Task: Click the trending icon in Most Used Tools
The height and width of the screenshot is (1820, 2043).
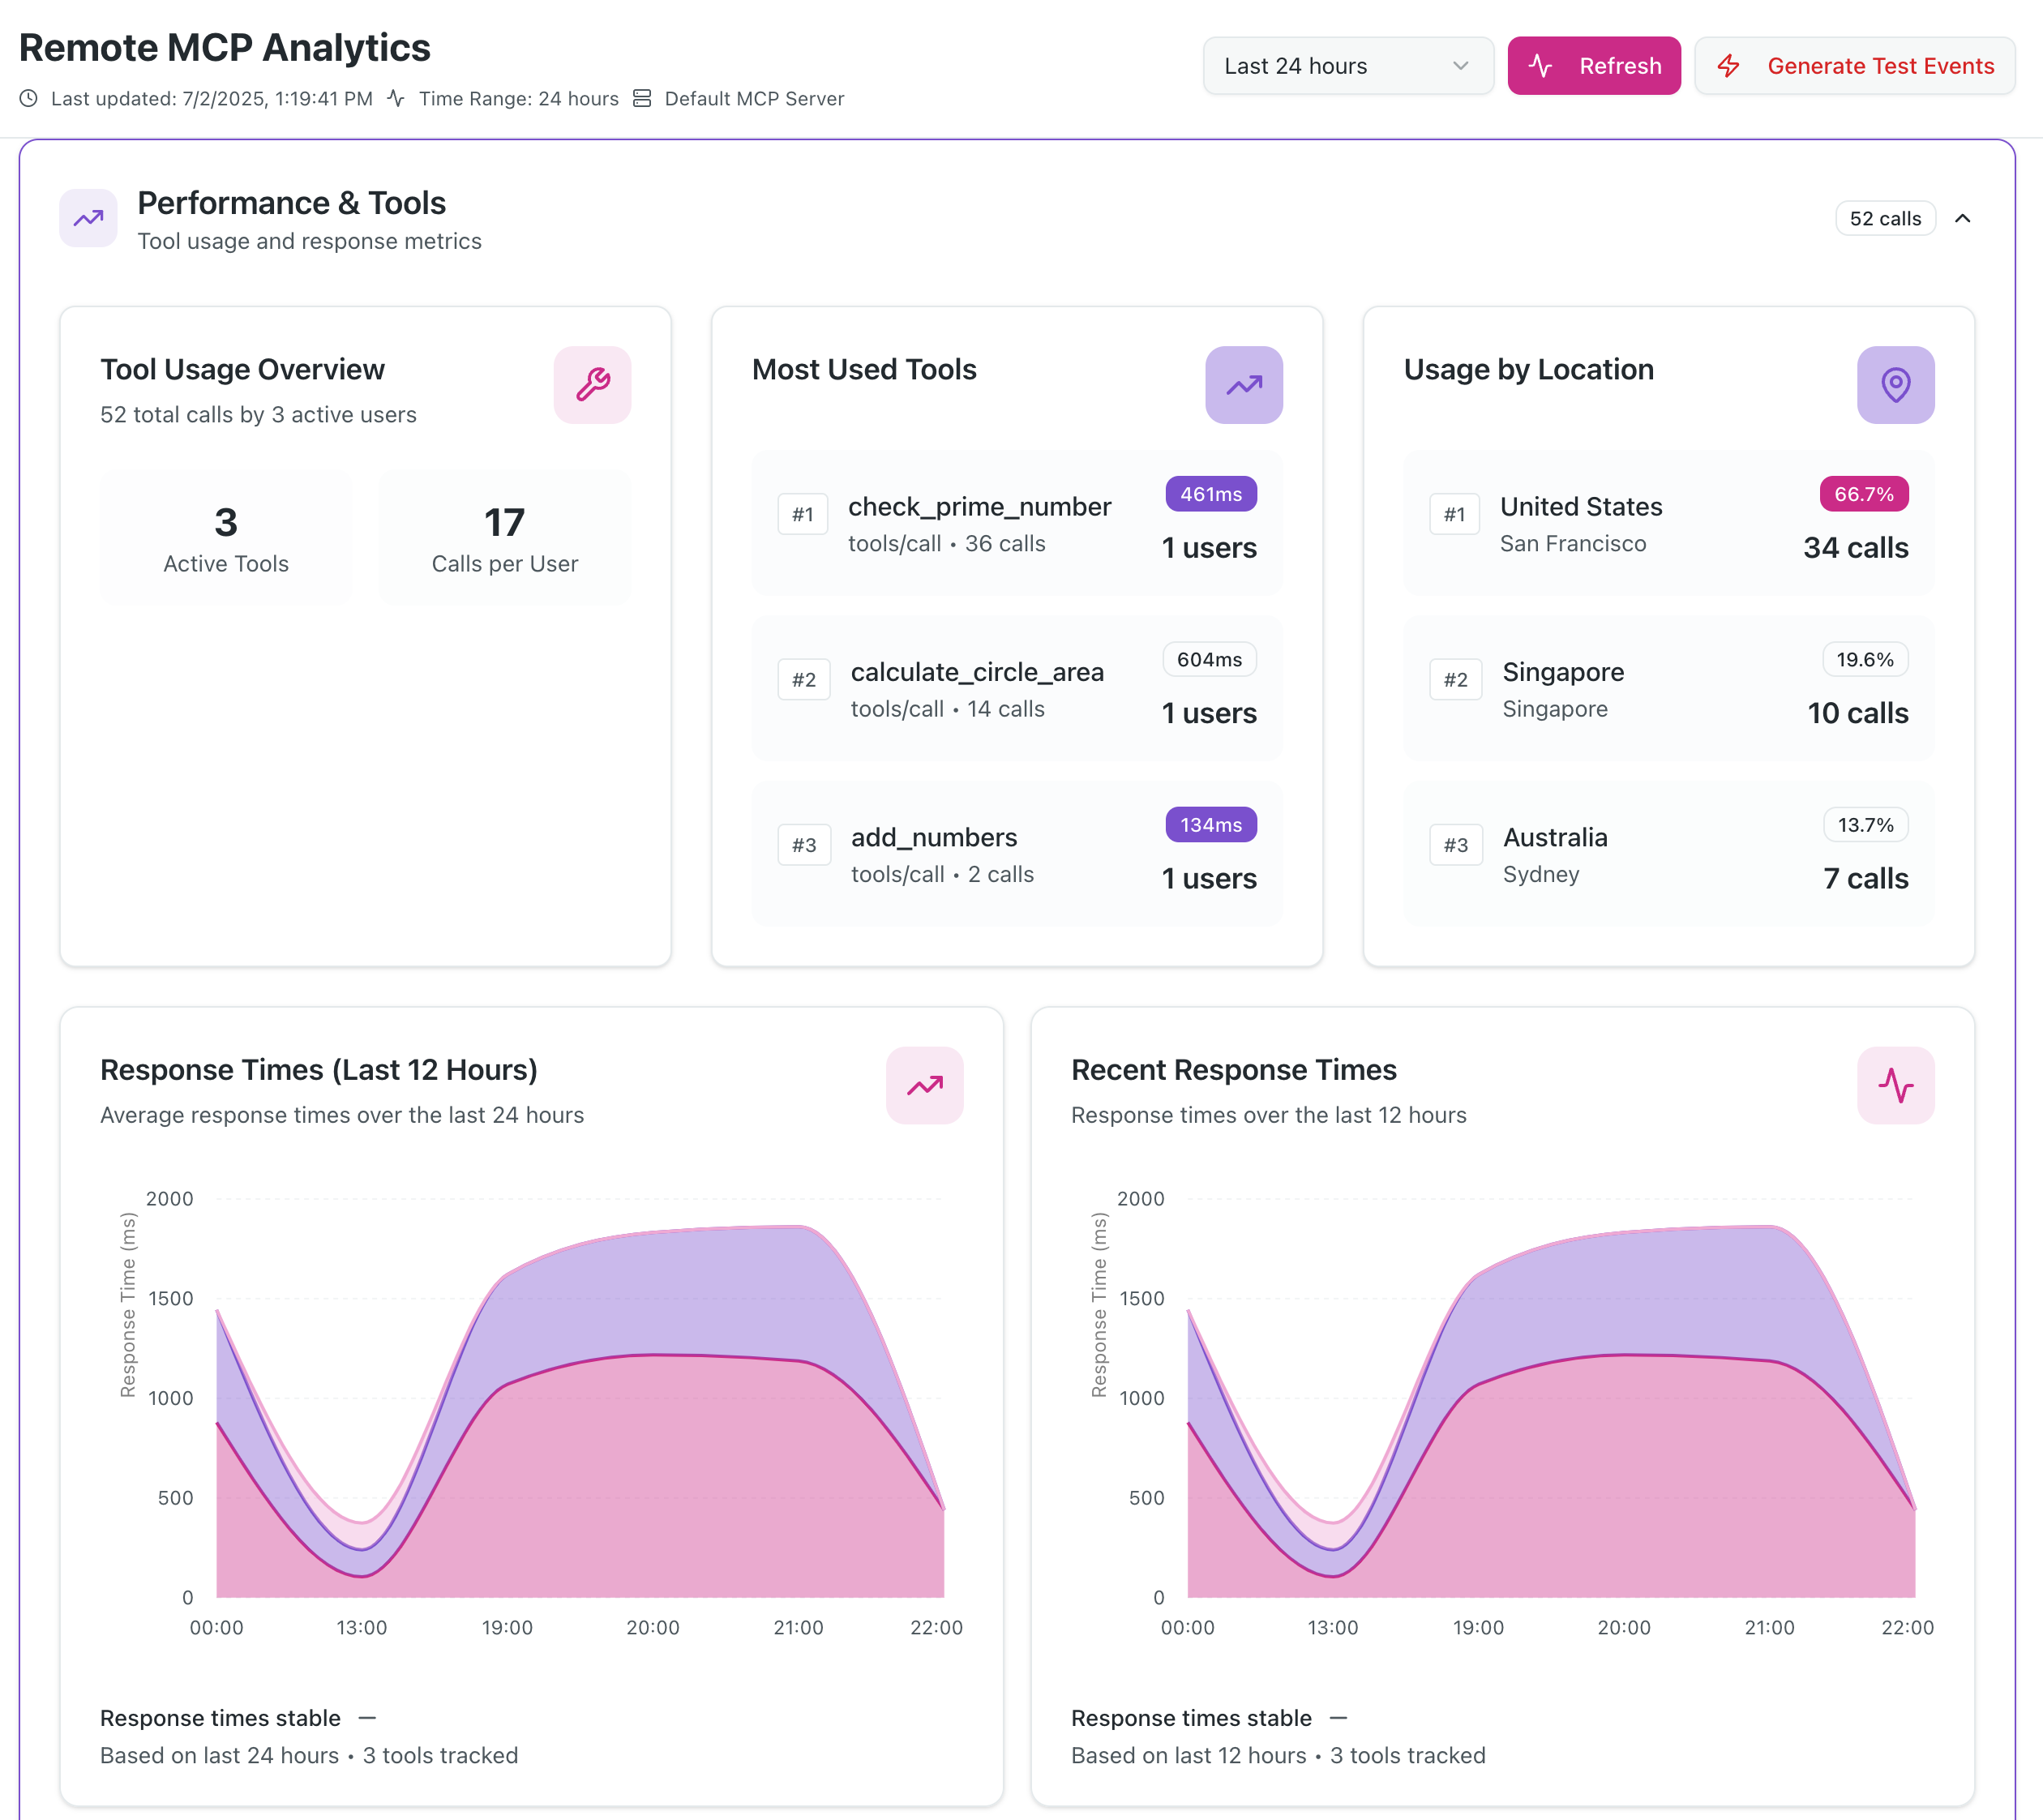Action: point(1244,384)
